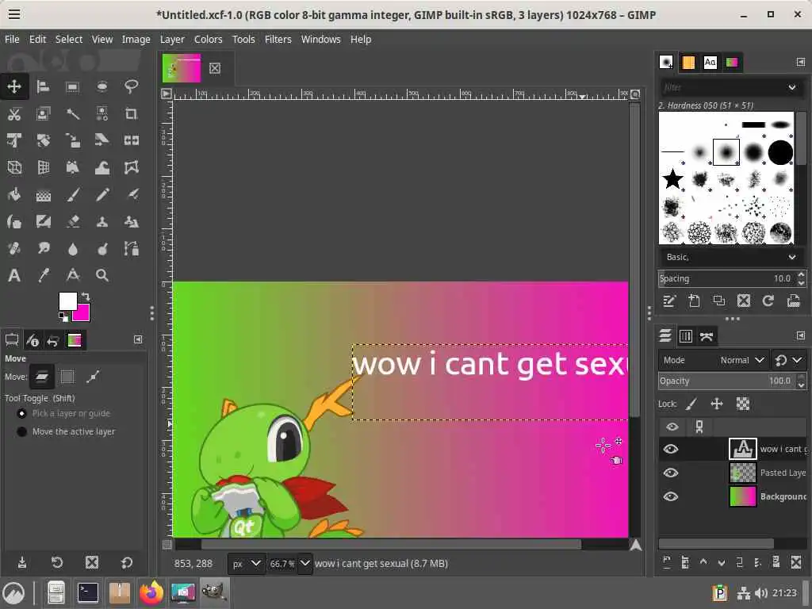The image size is (812, 609).
Task: Select the Move tool in toolbox
Action: [x=14, y=86]
